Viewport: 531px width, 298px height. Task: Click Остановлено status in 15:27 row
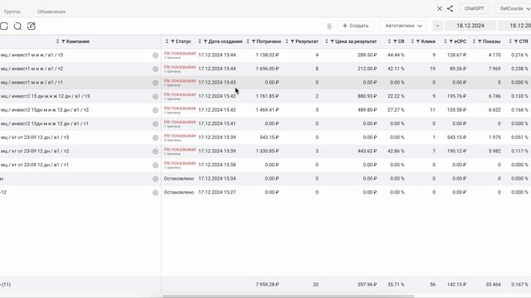[x=179, y=192]
